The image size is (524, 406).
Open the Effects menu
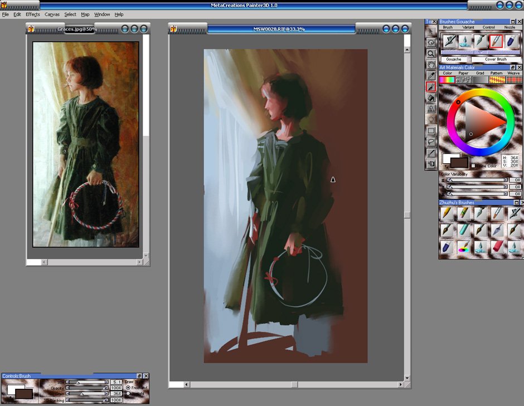[x=33, y=14]
